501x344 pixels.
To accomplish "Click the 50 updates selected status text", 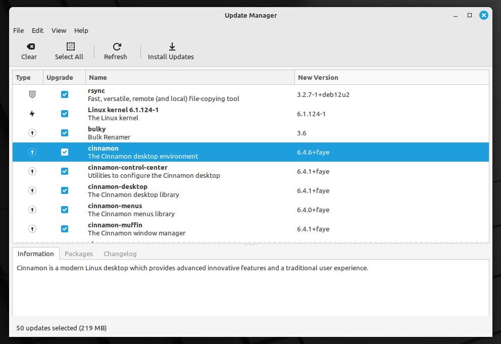I will [x=61, y=328].
